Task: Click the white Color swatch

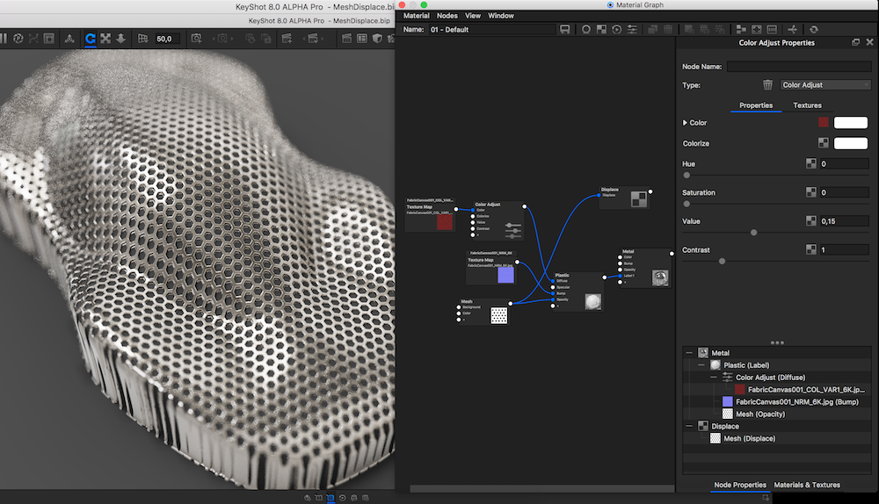Action: (850, 122)
